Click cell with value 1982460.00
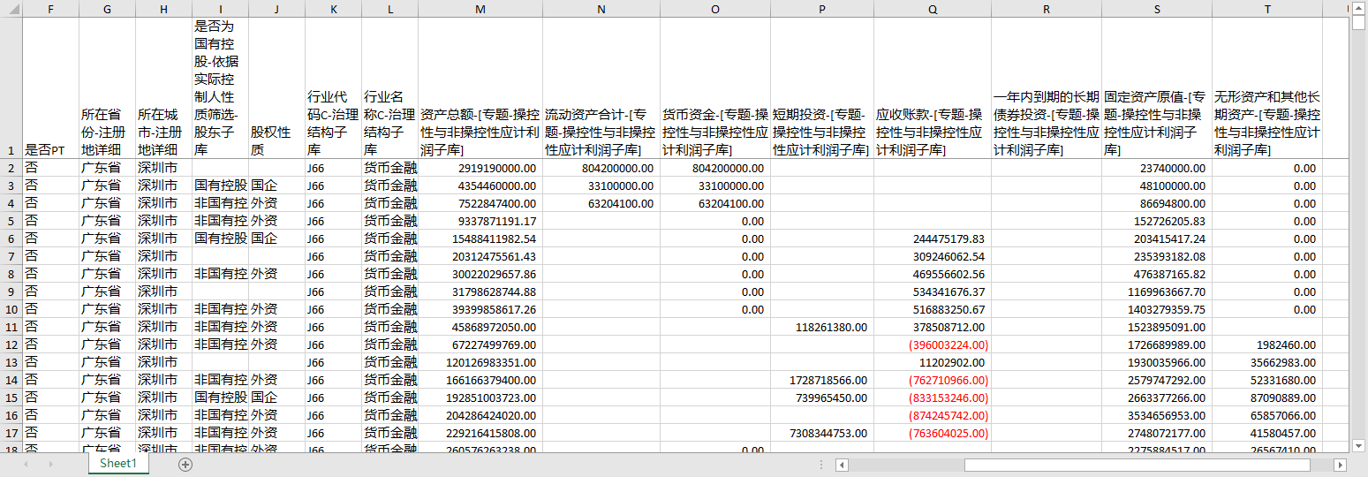The height and width of the screenshot is (477, 1368). tap(1267, 344)
